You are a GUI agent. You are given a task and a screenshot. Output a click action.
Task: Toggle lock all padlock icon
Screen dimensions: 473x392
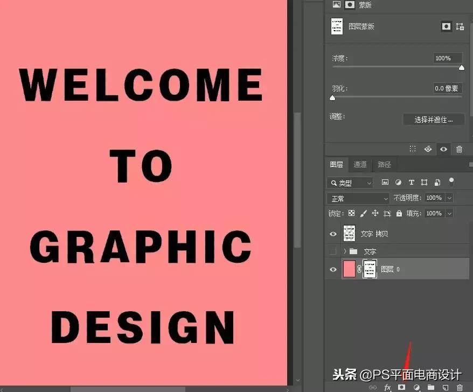tap(399, 213)
